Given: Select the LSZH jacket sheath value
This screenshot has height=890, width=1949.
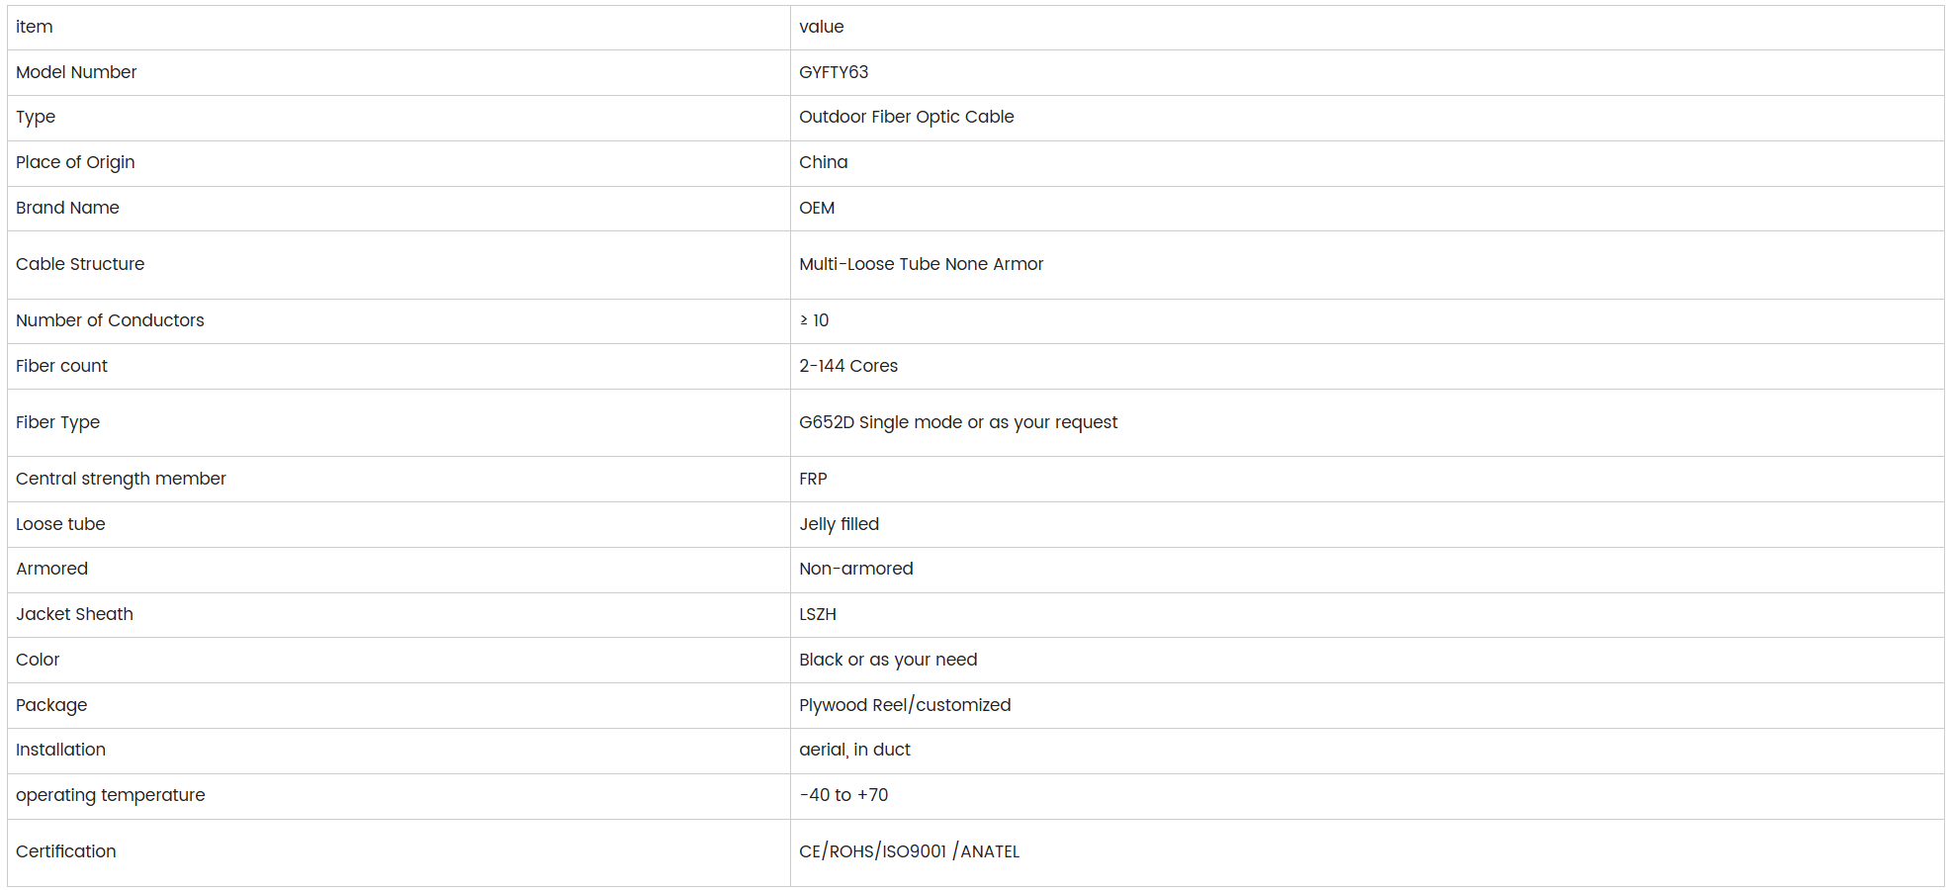Looking at the screenshot, I should point(818,614).
